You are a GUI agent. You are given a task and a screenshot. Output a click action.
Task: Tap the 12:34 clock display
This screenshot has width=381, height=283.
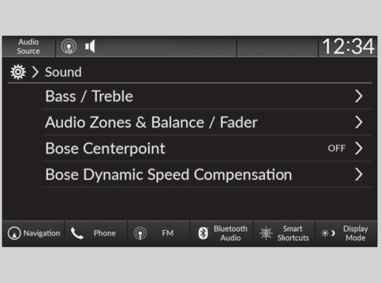point(348,46)
